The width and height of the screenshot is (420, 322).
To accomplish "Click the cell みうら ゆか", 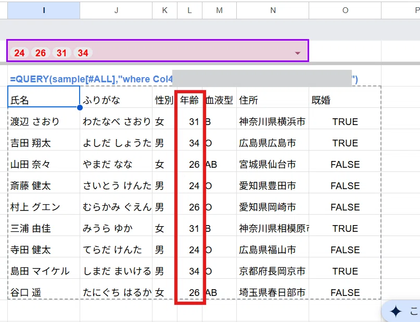I will (116, 225).
